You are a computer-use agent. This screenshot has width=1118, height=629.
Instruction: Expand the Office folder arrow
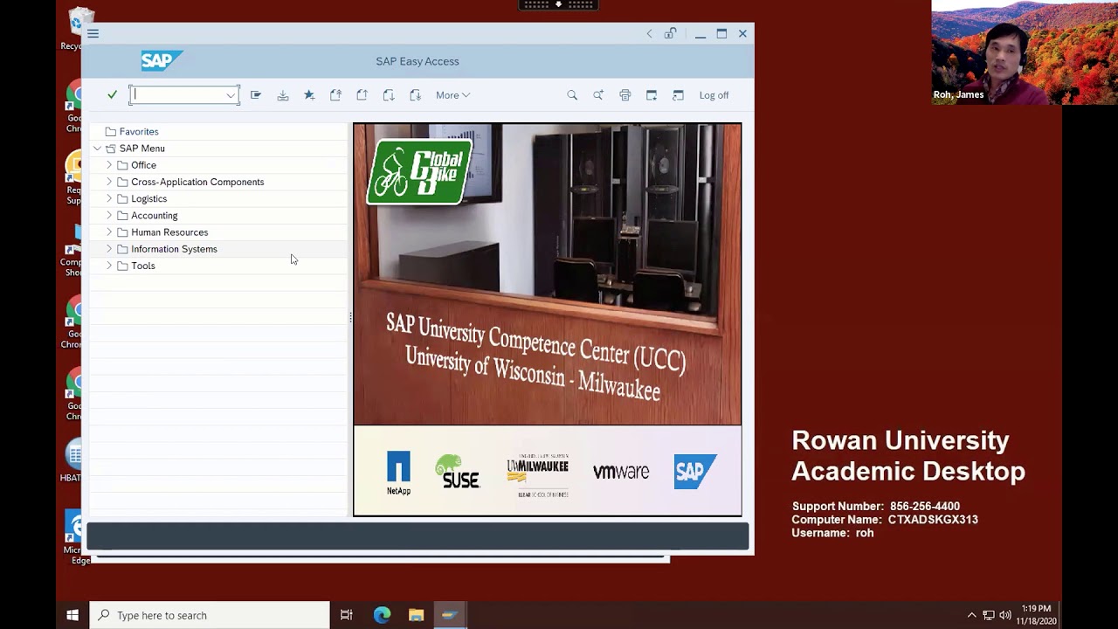109,165
